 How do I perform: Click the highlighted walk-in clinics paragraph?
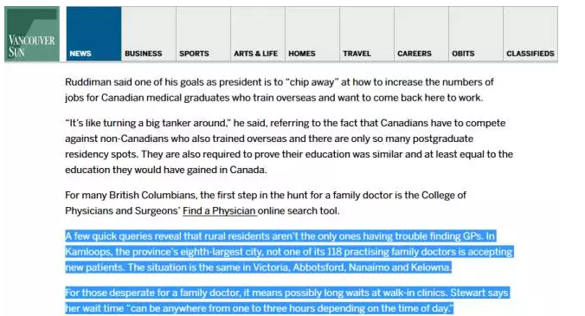pos(287,300)
